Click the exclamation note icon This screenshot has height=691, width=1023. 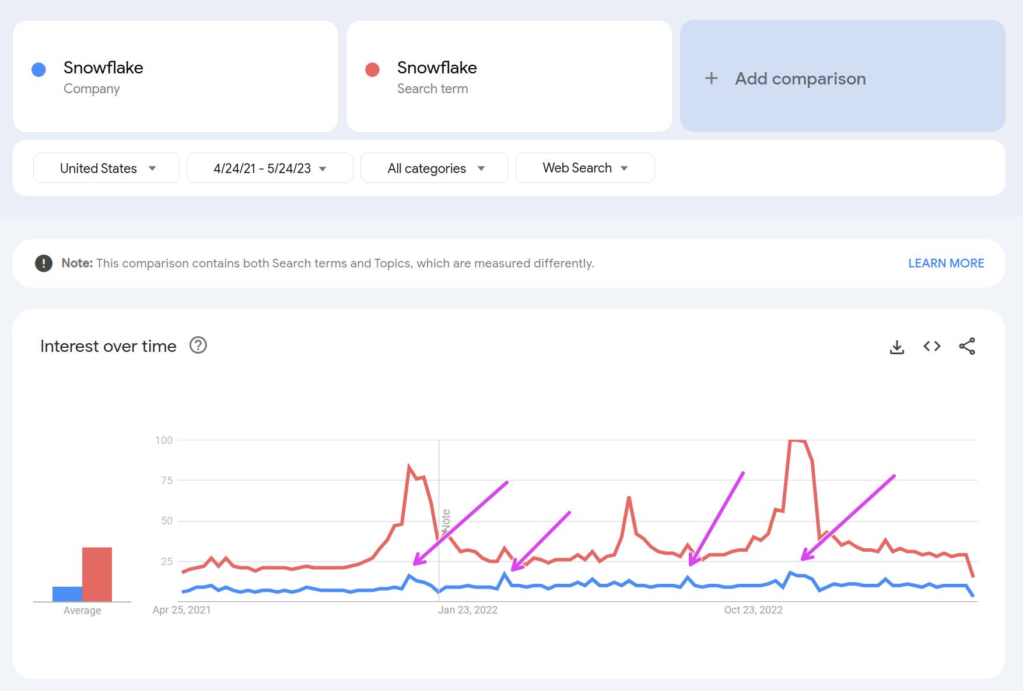coord(44,263)
